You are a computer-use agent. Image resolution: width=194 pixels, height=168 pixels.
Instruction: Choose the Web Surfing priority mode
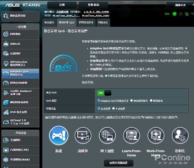(107, 136)
